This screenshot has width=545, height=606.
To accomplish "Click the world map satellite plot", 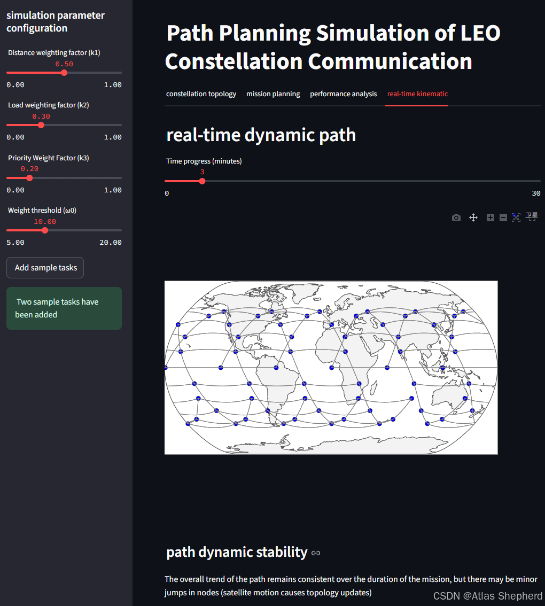I will click(331, 368).
